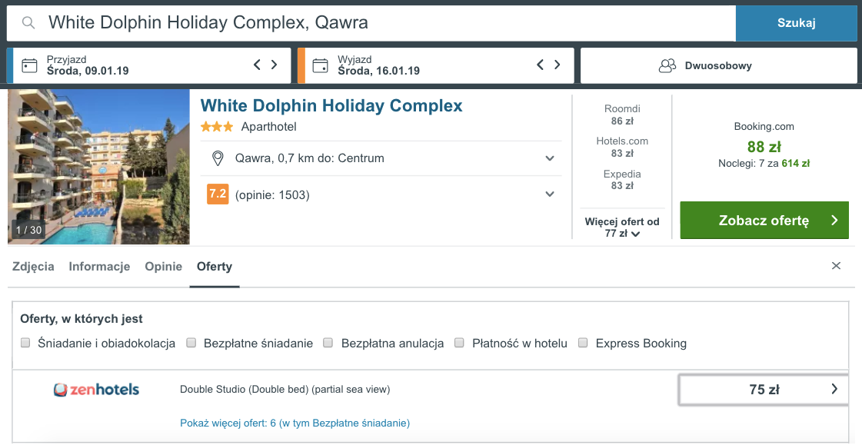Toggle the Express Booking checkbox
This screenshot has width=862, height=445.
584,343
